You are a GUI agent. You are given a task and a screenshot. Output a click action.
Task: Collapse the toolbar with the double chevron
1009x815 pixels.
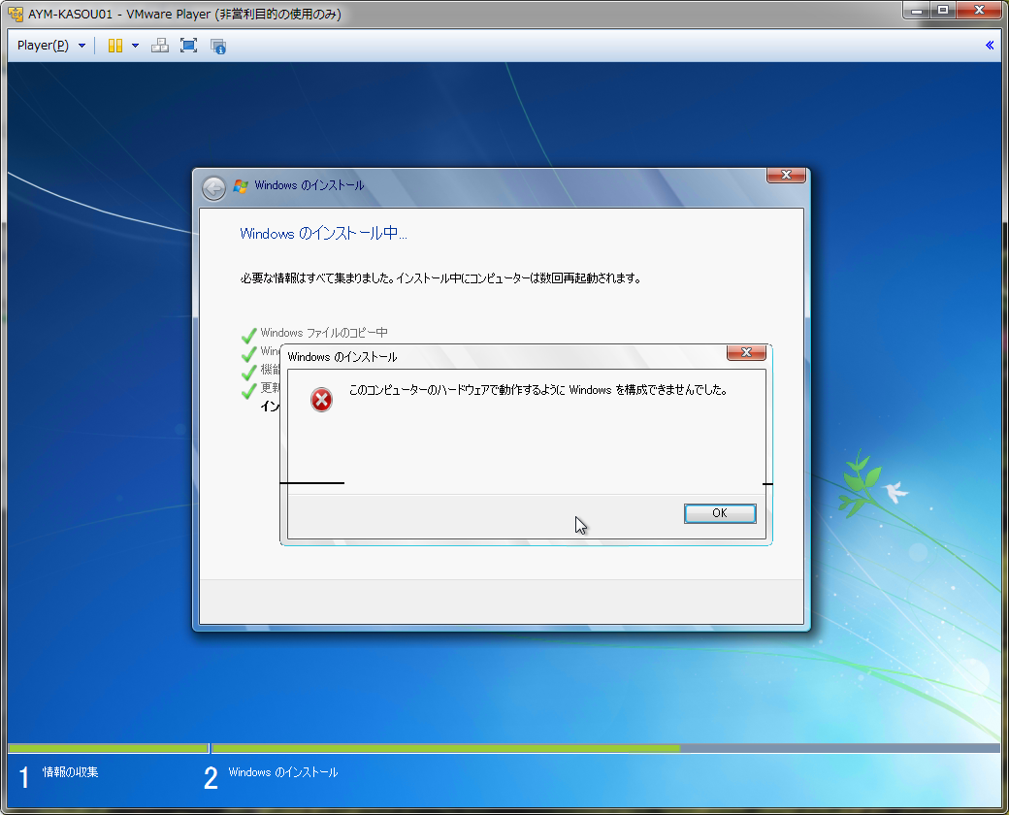(990, 45)
